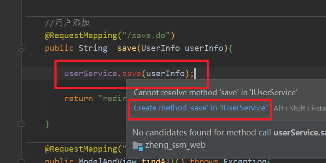Click the ModelAndView return type
The width and height of the screenshot is (326, 163).
coord(107,161)
